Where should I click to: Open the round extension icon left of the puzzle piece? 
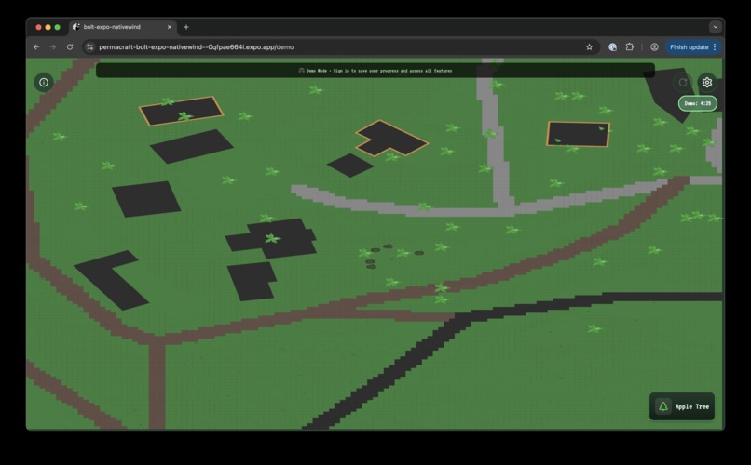(612, 46)
